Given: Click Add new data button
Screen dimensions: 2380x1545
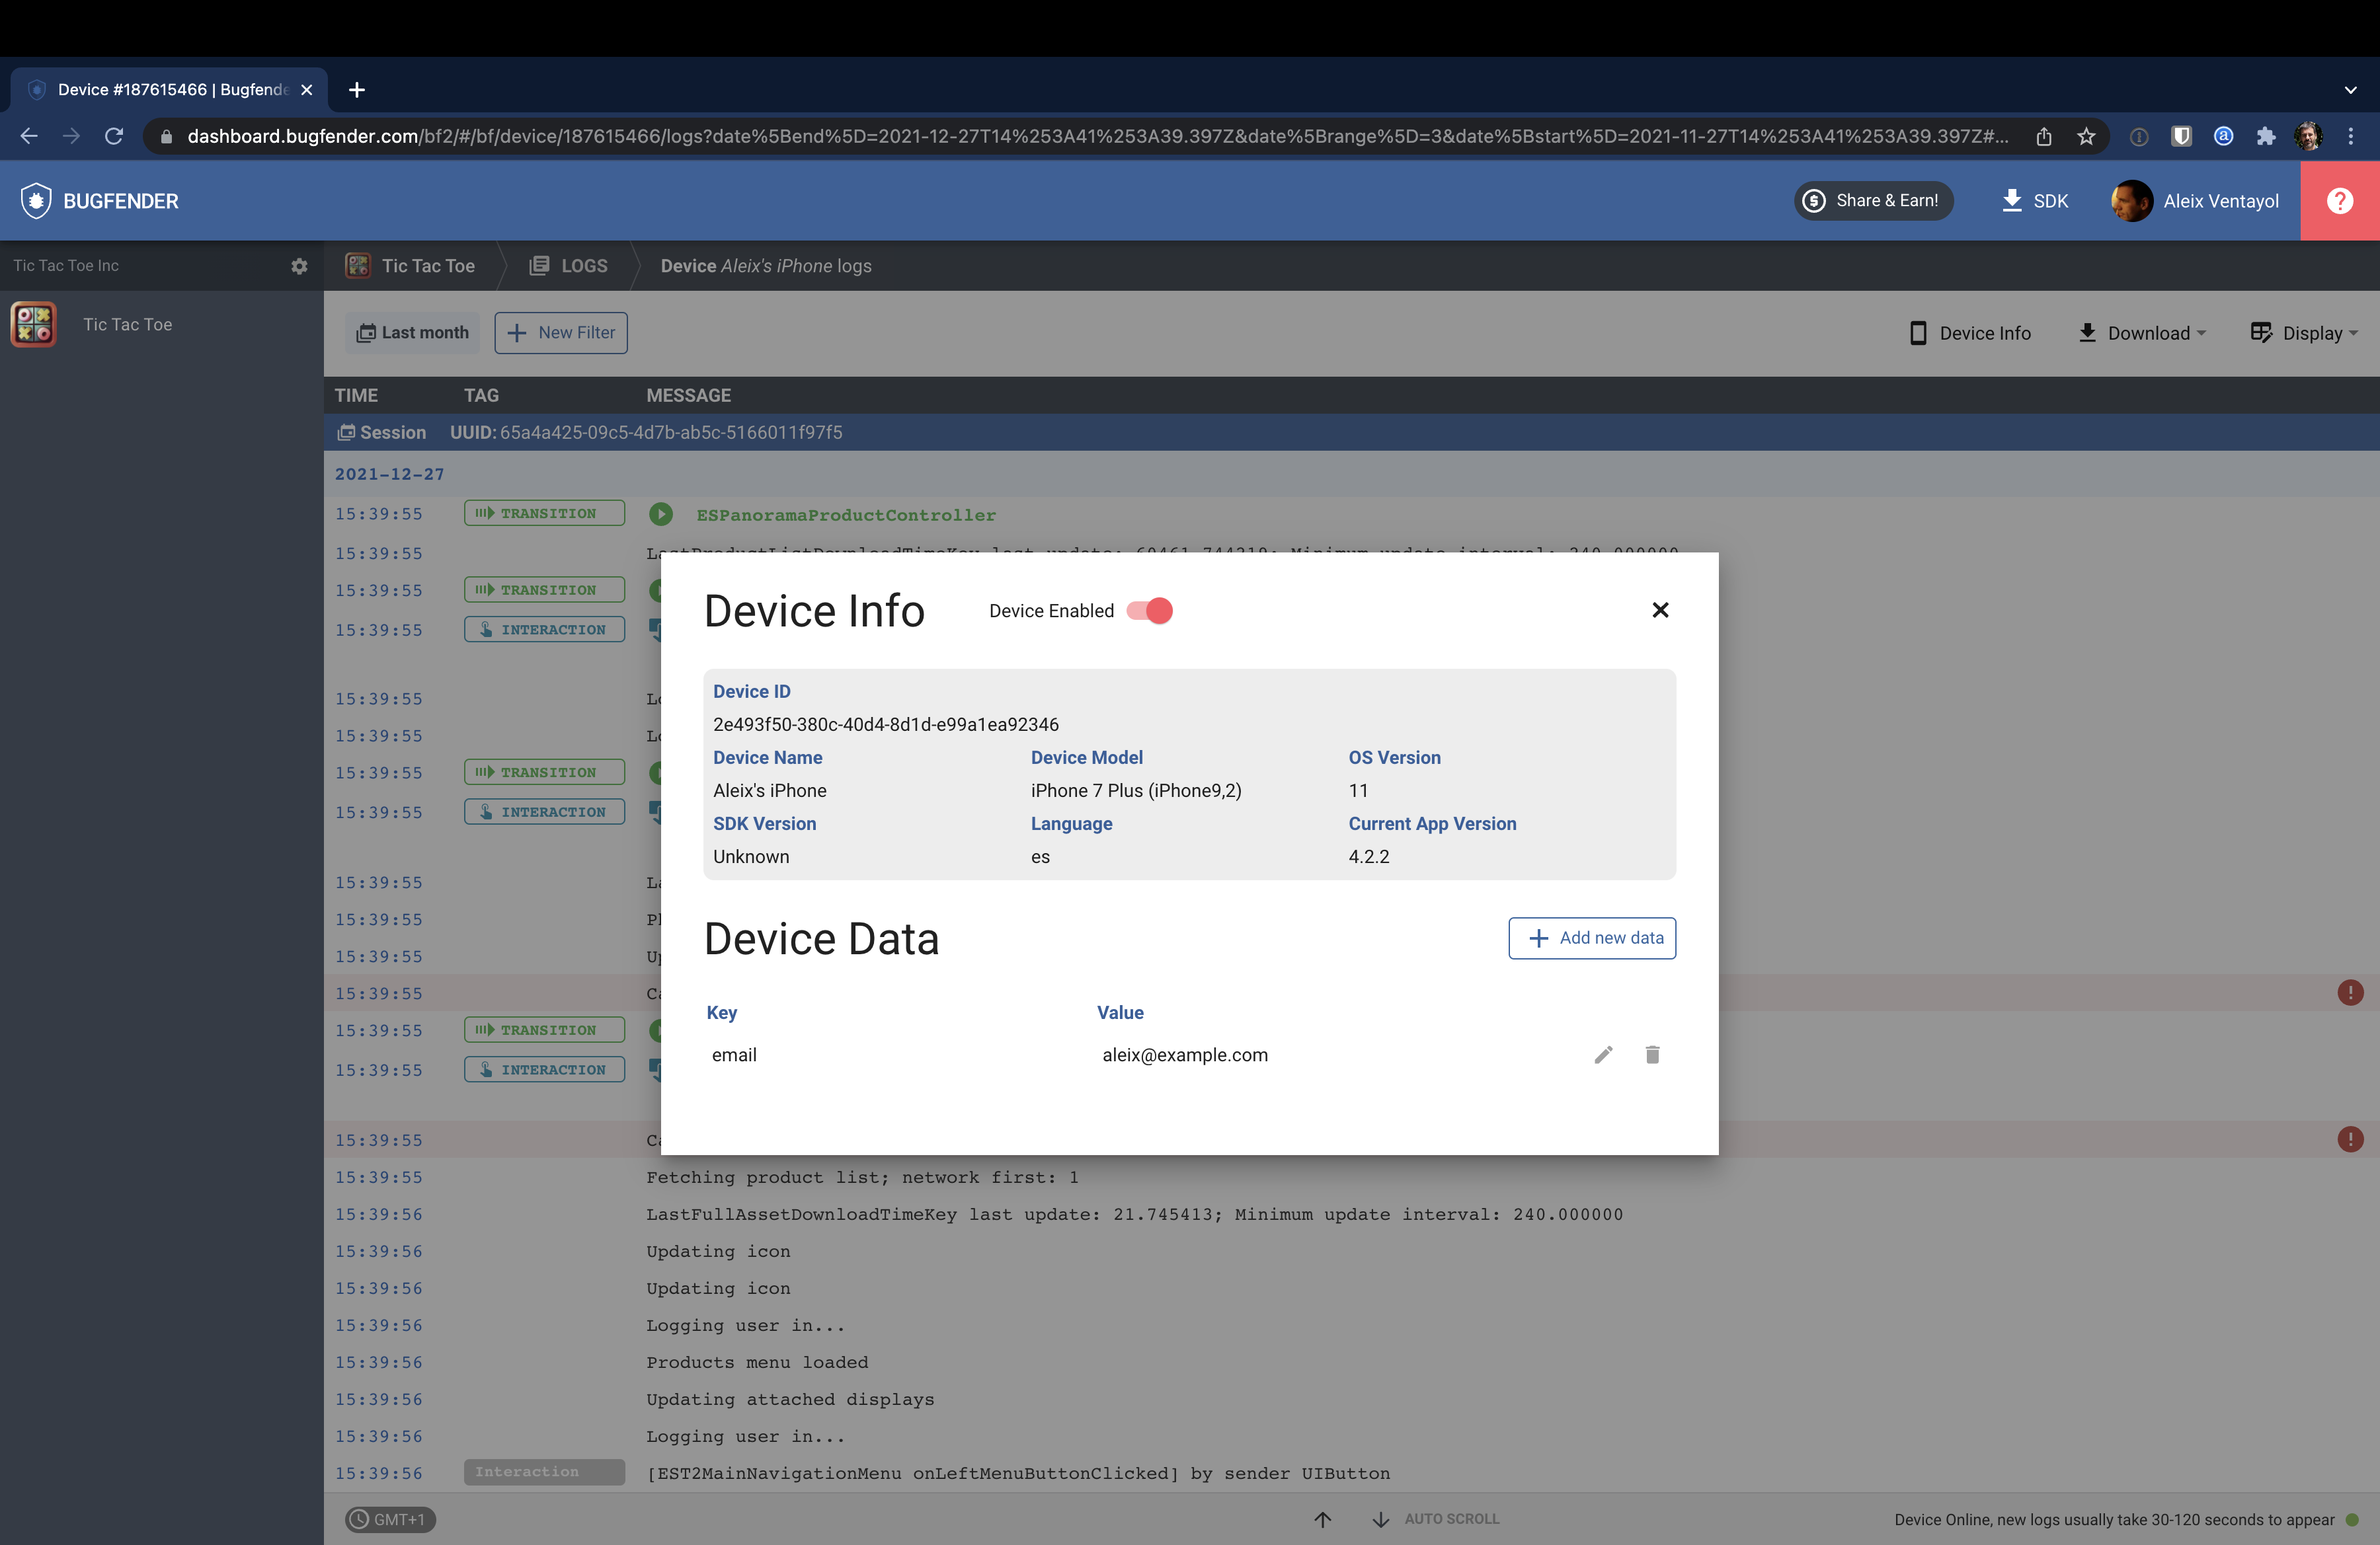Looking at the screenshot, I should [x=1591, y=938].
